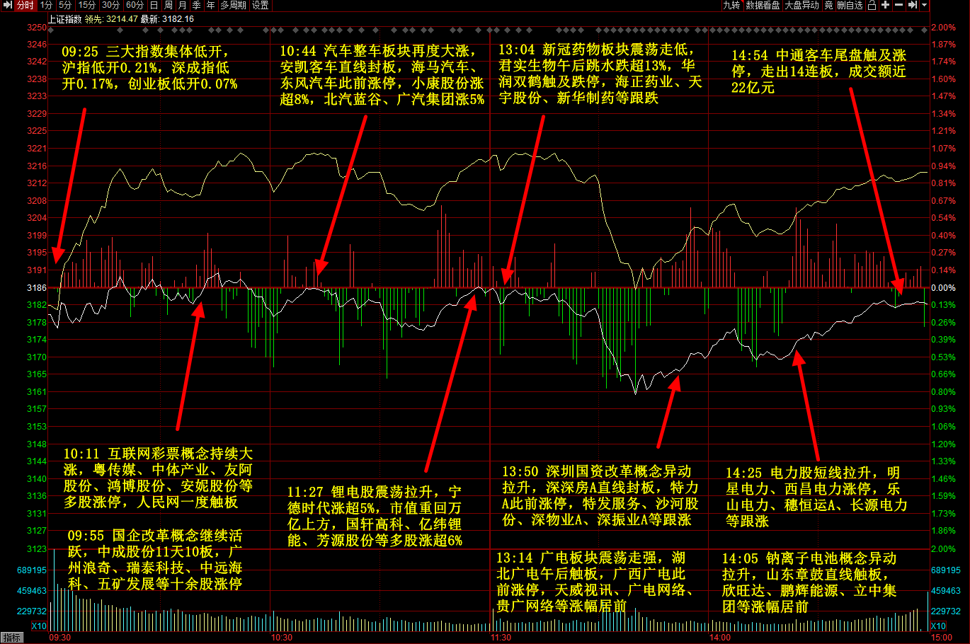
Task: Open the 多周期 multi-period view
Action: point(233,5)
